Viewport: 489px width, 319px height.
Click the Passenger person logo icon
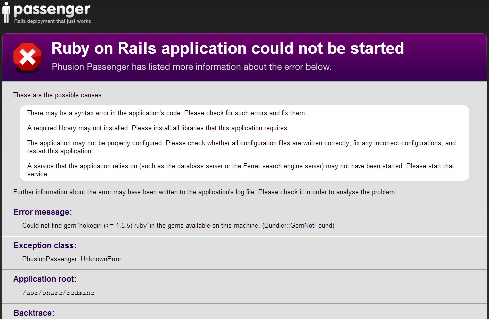point(6,13)
